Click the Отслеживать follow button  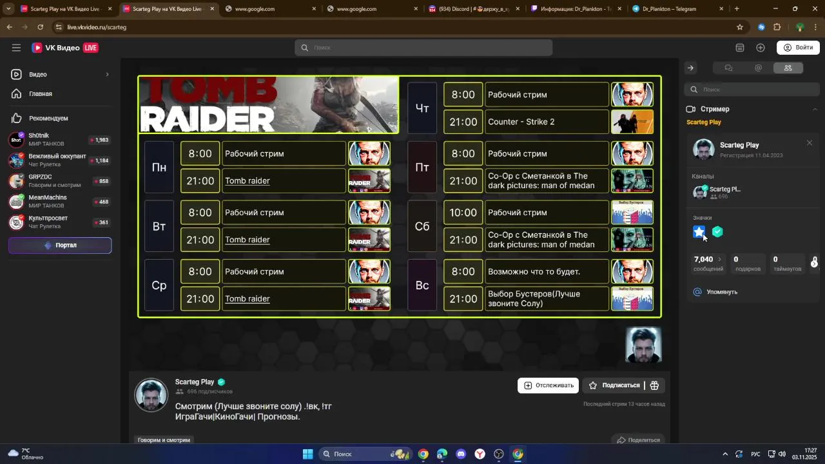click(x=548, y=385)
